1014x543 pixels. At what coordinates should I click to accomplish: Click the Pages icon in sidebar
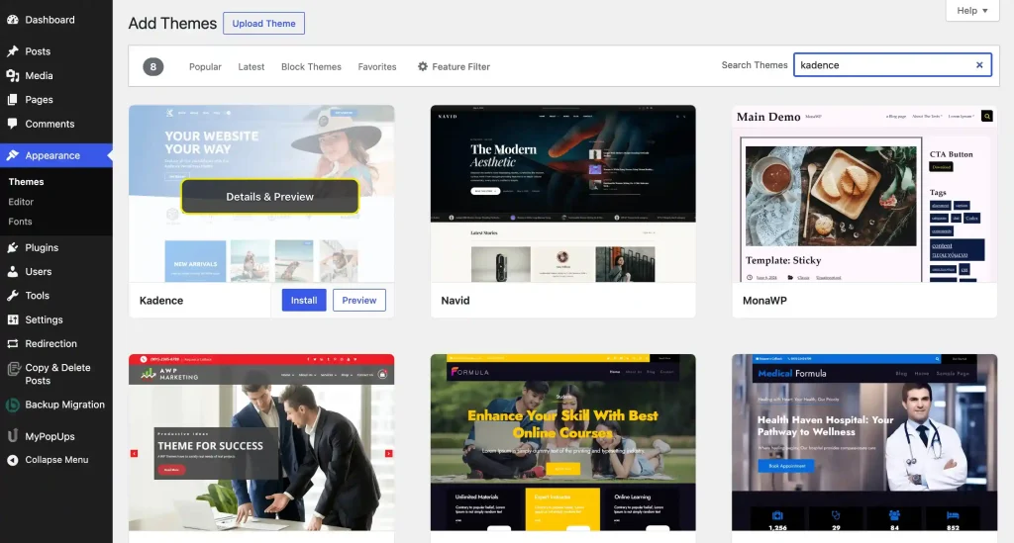click(12, 100)
